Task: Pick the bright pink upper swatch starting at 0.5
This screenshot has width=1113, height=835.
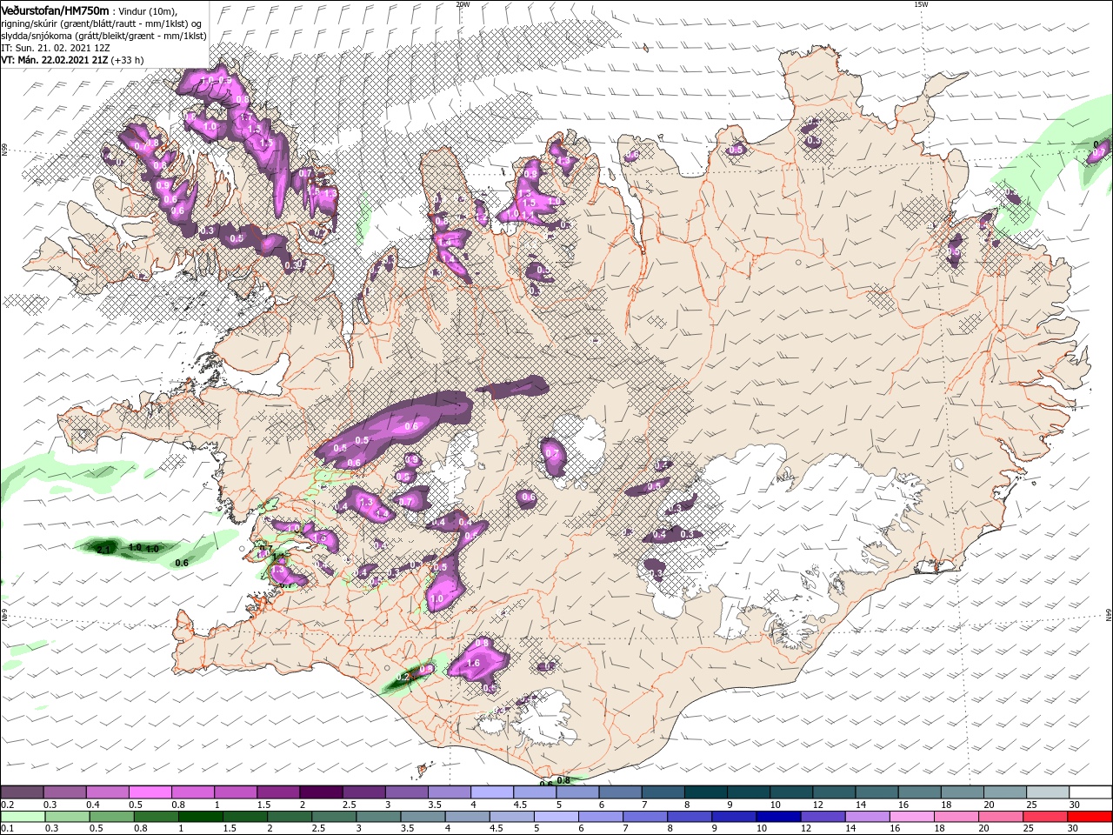Action: click(150, 792)
